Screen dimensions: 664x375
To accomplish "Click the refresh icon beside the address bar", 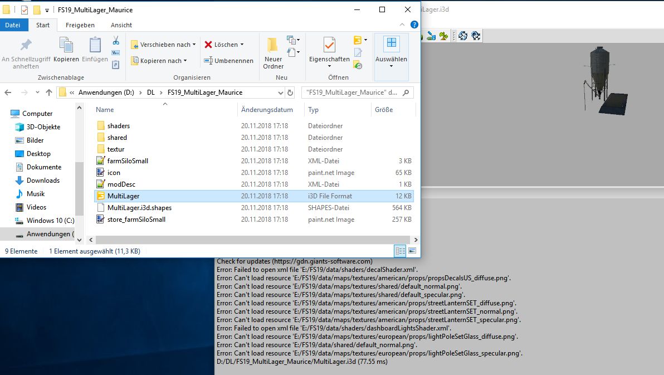I will pos(290,92).
